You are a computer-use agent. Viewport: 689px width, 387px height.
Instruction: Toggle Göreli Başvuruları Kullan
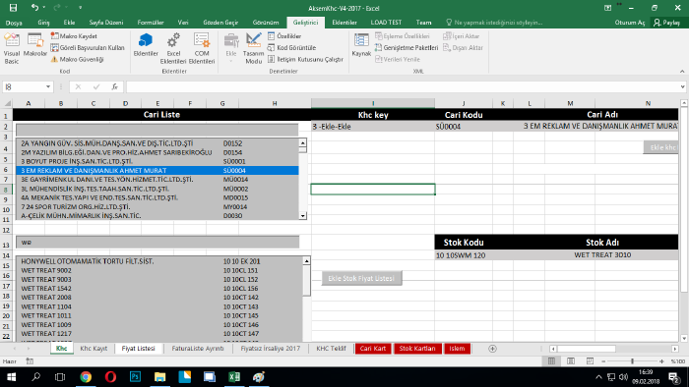click(x=88, y=47)
